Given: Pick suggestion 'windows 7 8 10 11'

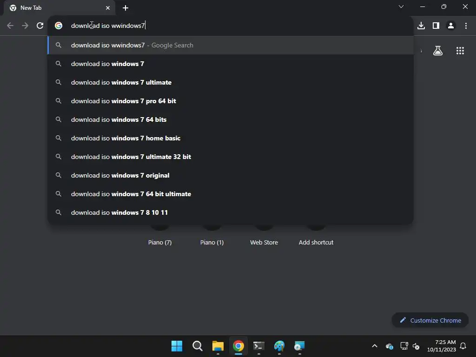Looking at the screenshot, I should pyautogui.click(x=231, y=212).
